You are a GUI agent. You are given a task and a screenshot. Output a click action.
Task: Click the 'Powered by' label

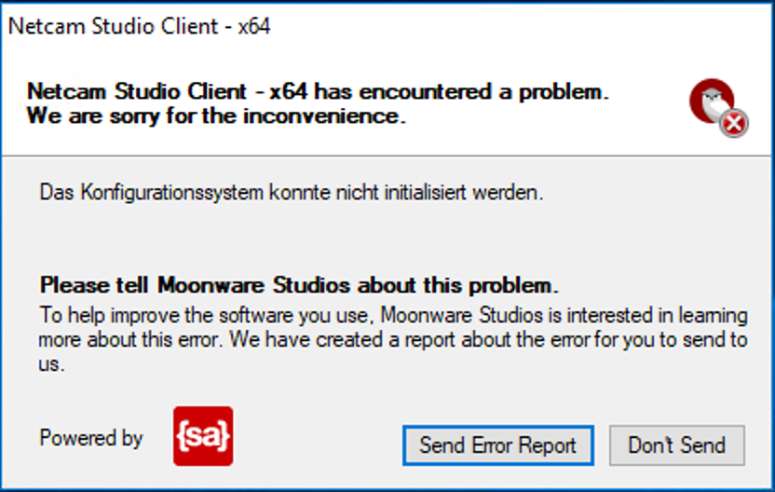tap(91, 438)
